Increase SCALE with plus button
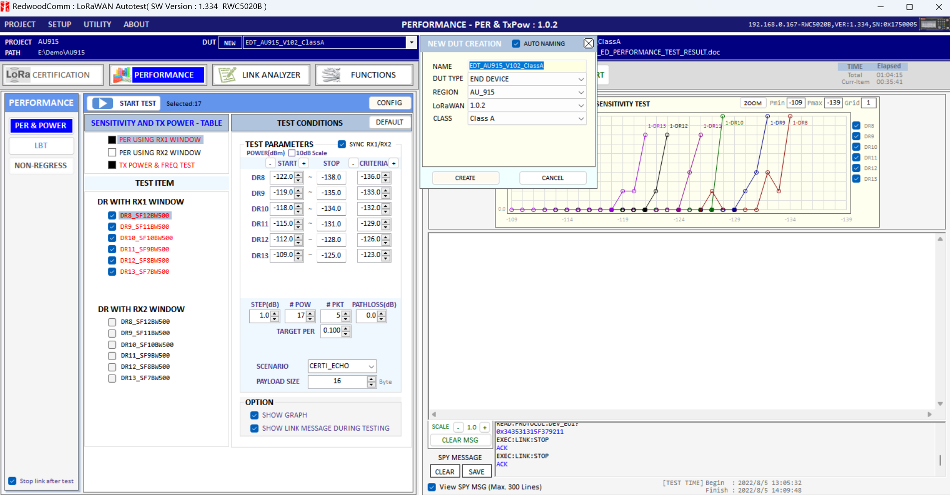Viewport: 950px width, 495px height. pos(484,428)
